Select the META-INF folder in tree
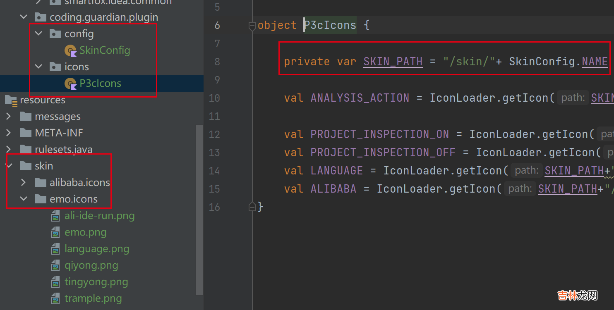Image resolution: width=614 pixels, height=310 pixels. point(59,133)
